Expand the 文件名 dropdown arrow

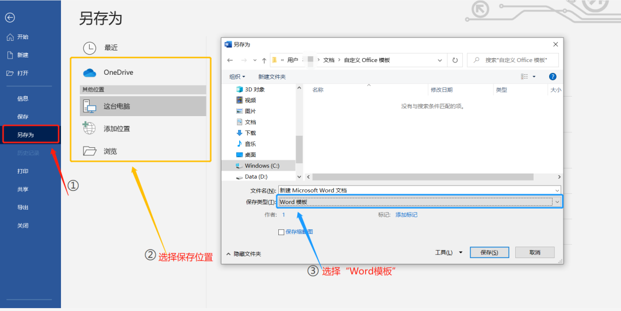[x=558, y=190]
